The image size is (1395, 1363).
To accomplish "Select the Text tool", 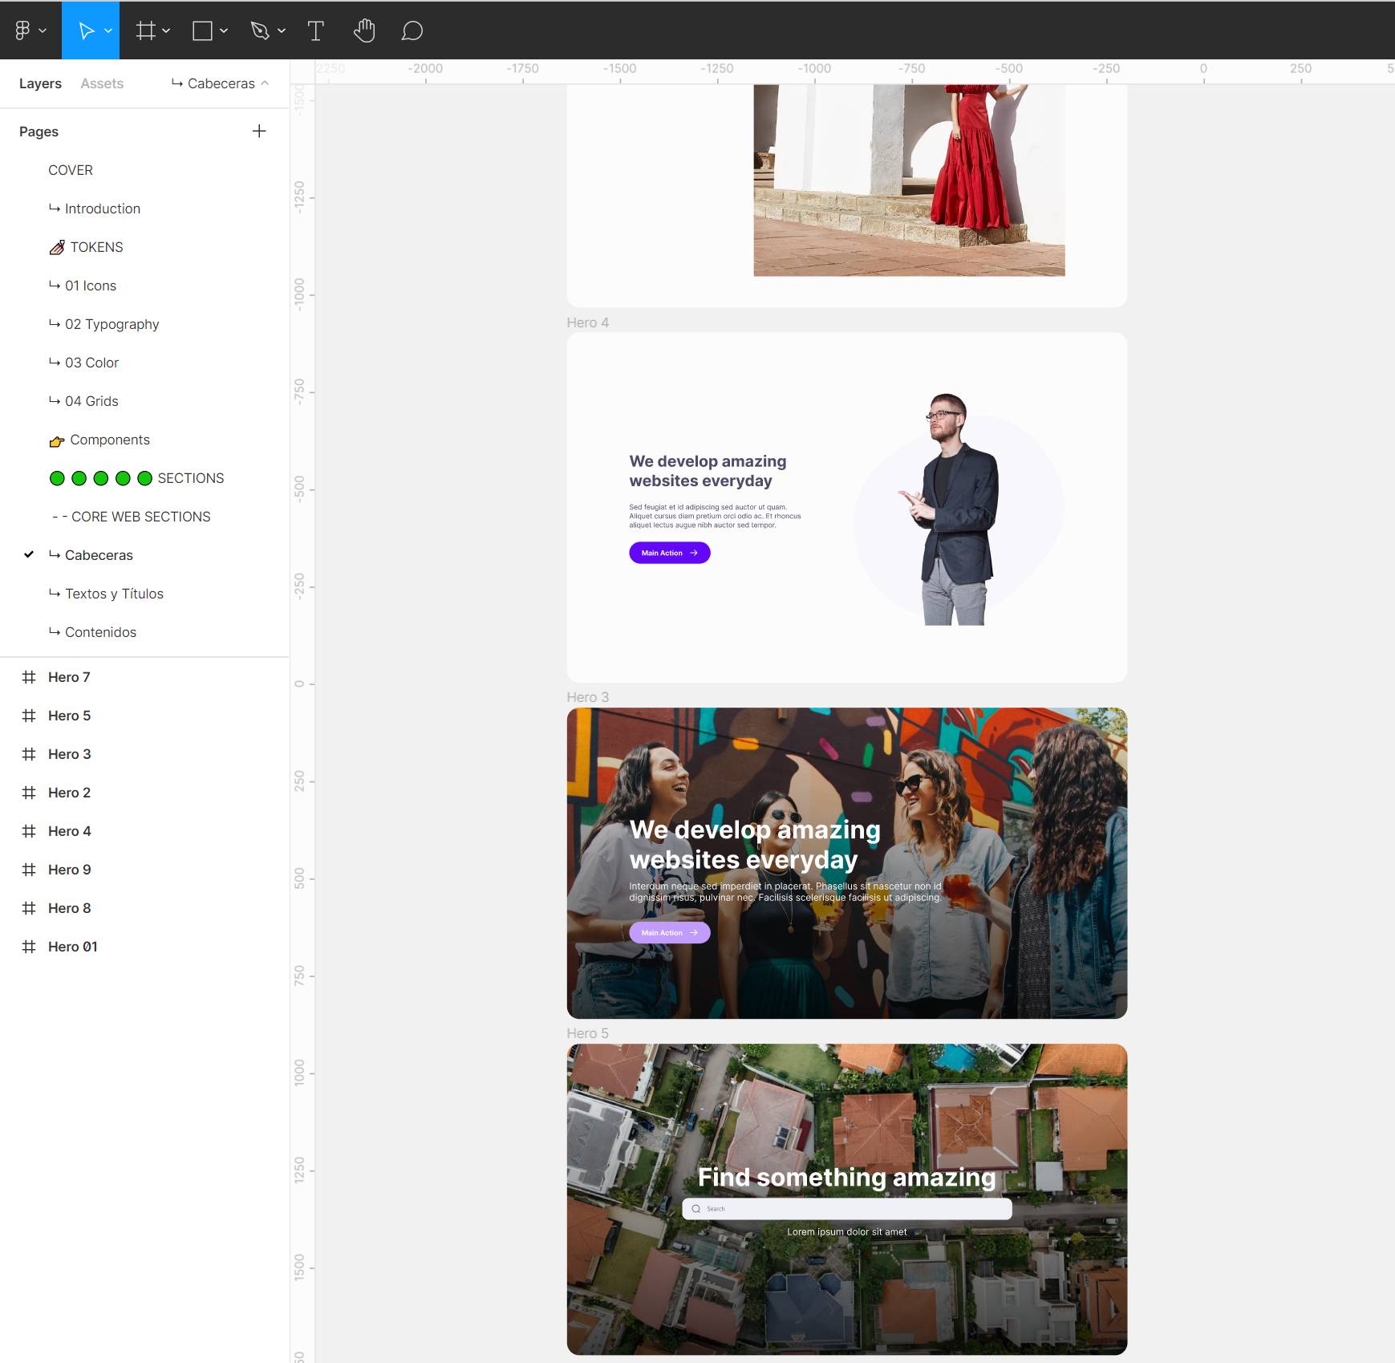I will (x=315, y=30).
